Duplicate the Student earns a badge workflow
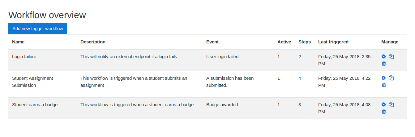415x137 pixels. (x=391, y=105)
